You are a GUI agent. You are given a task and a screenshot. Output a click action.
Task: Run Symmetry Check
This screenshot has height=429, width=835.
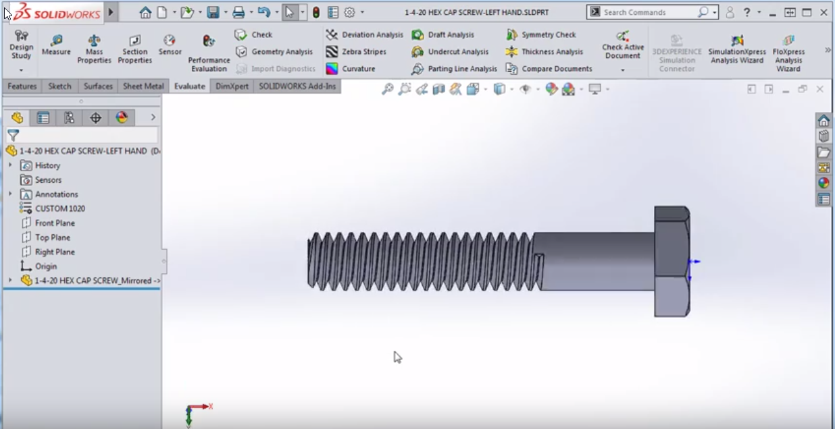coord(541,34)
